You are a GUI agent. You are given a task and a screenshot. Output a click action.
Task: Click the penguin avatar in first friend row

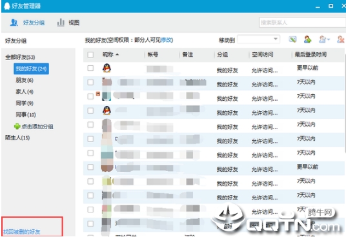pyautogui.click(x=107, y=68)
